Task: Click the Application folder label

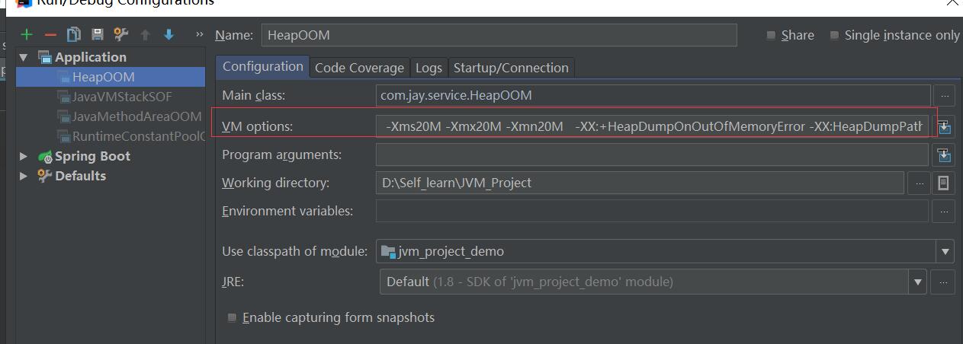Action: click(x=91, y=57)
